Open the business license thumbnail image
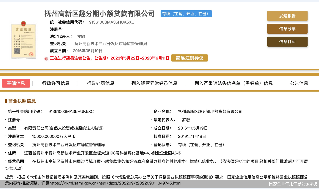This screenshot has width=319, height=189. 23,40
